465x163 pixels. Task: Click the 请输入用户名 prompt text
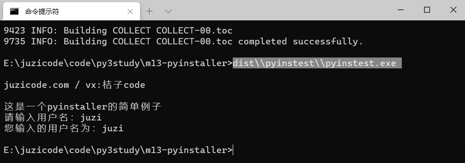coord(40,117)
